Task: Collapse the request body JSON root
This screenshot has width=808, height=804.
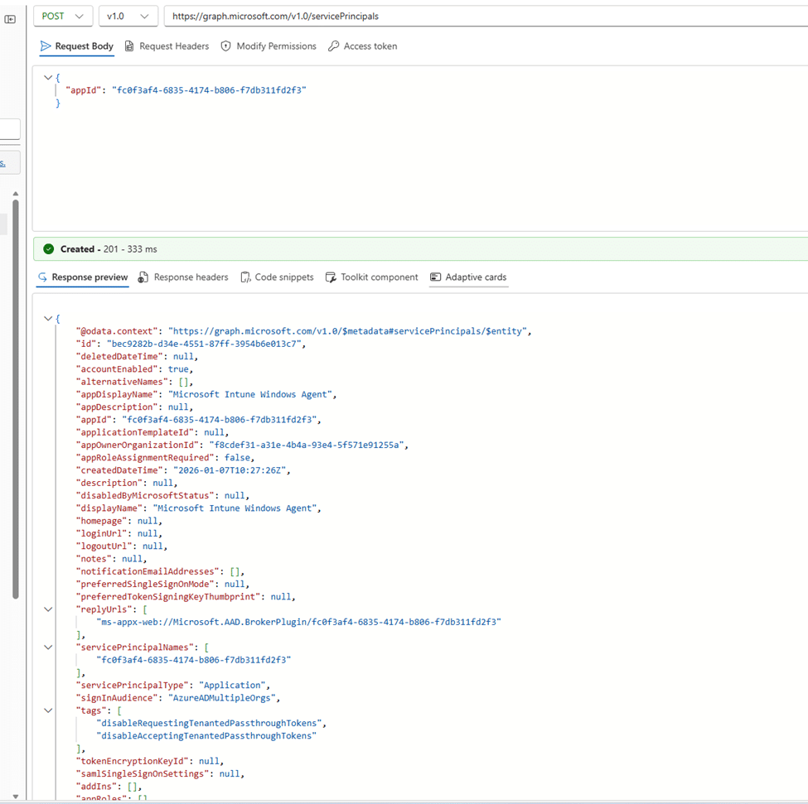Action: point(48,77)
